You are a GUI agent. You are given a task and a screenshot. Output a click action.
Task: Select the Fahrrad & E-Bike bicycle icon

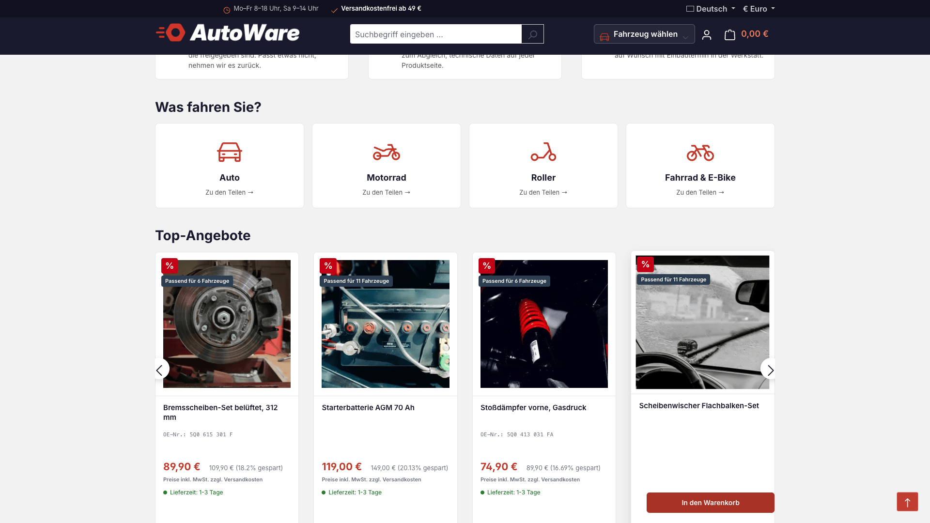700,153
